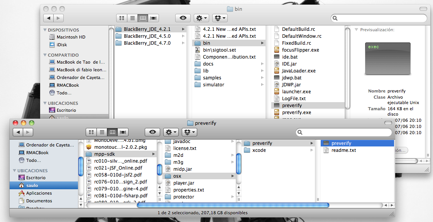Image resolution: width=433 pixels, height=222 pixels.
Task: Select LogFile.txt file
Action: [308, 98]
